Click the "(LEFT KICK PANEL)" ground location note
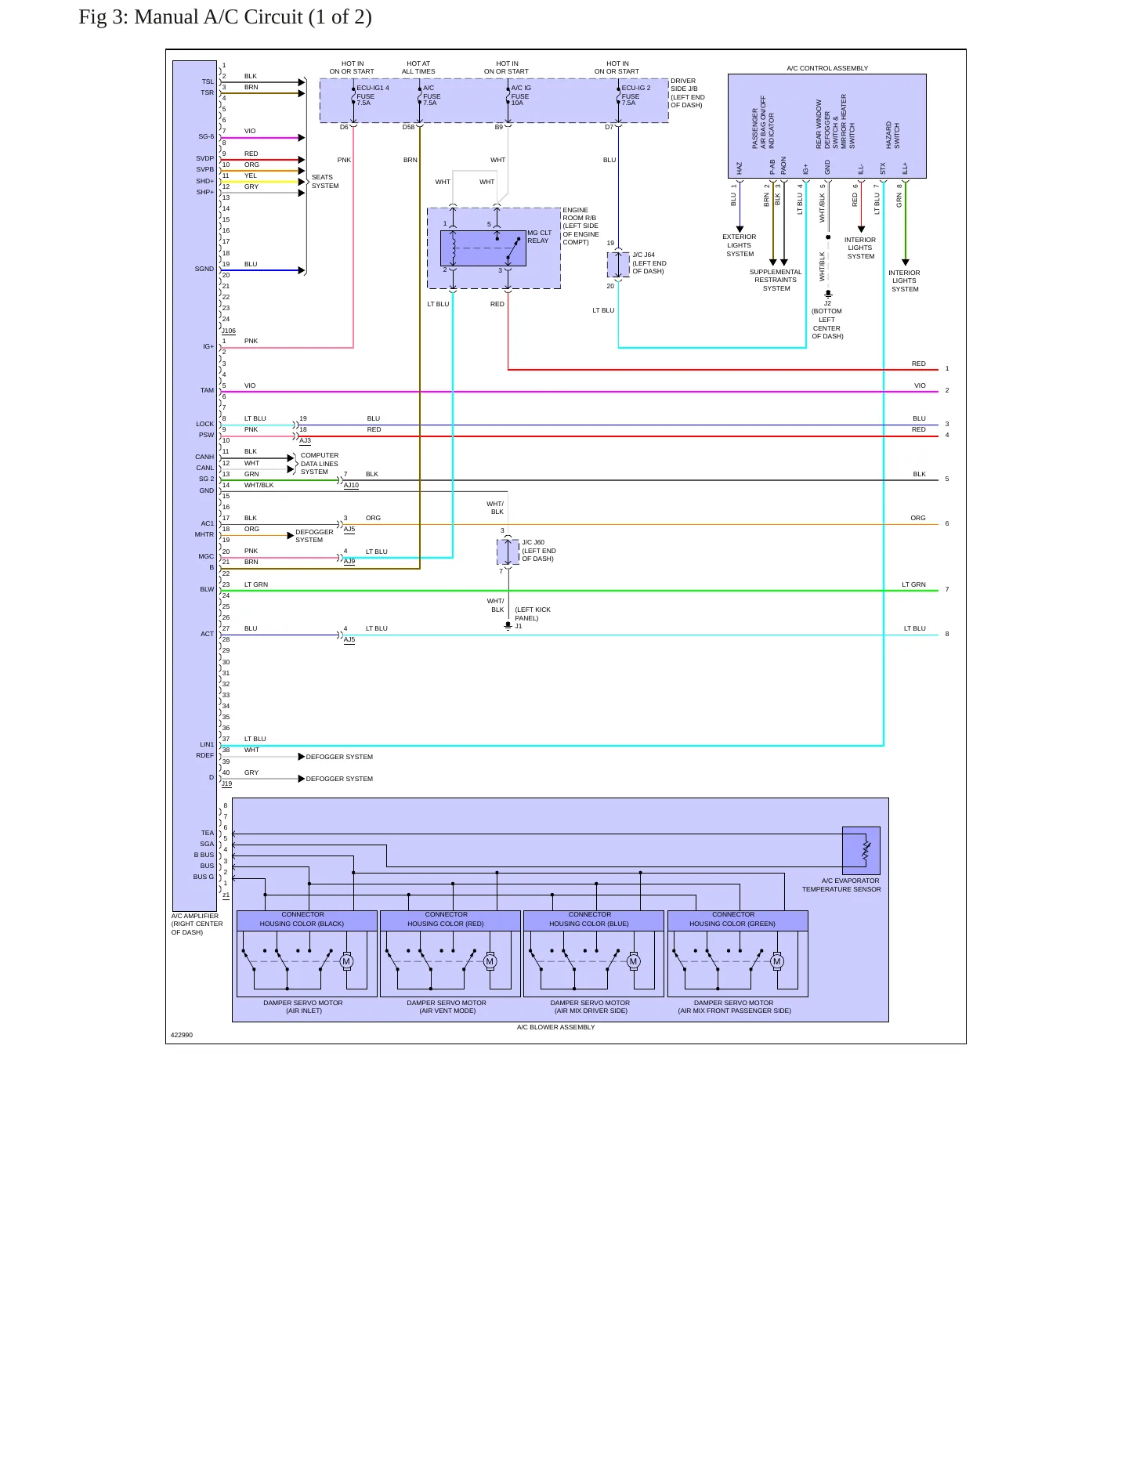This screenshot has height=1465, width=1132. click(x=533, y=613)
